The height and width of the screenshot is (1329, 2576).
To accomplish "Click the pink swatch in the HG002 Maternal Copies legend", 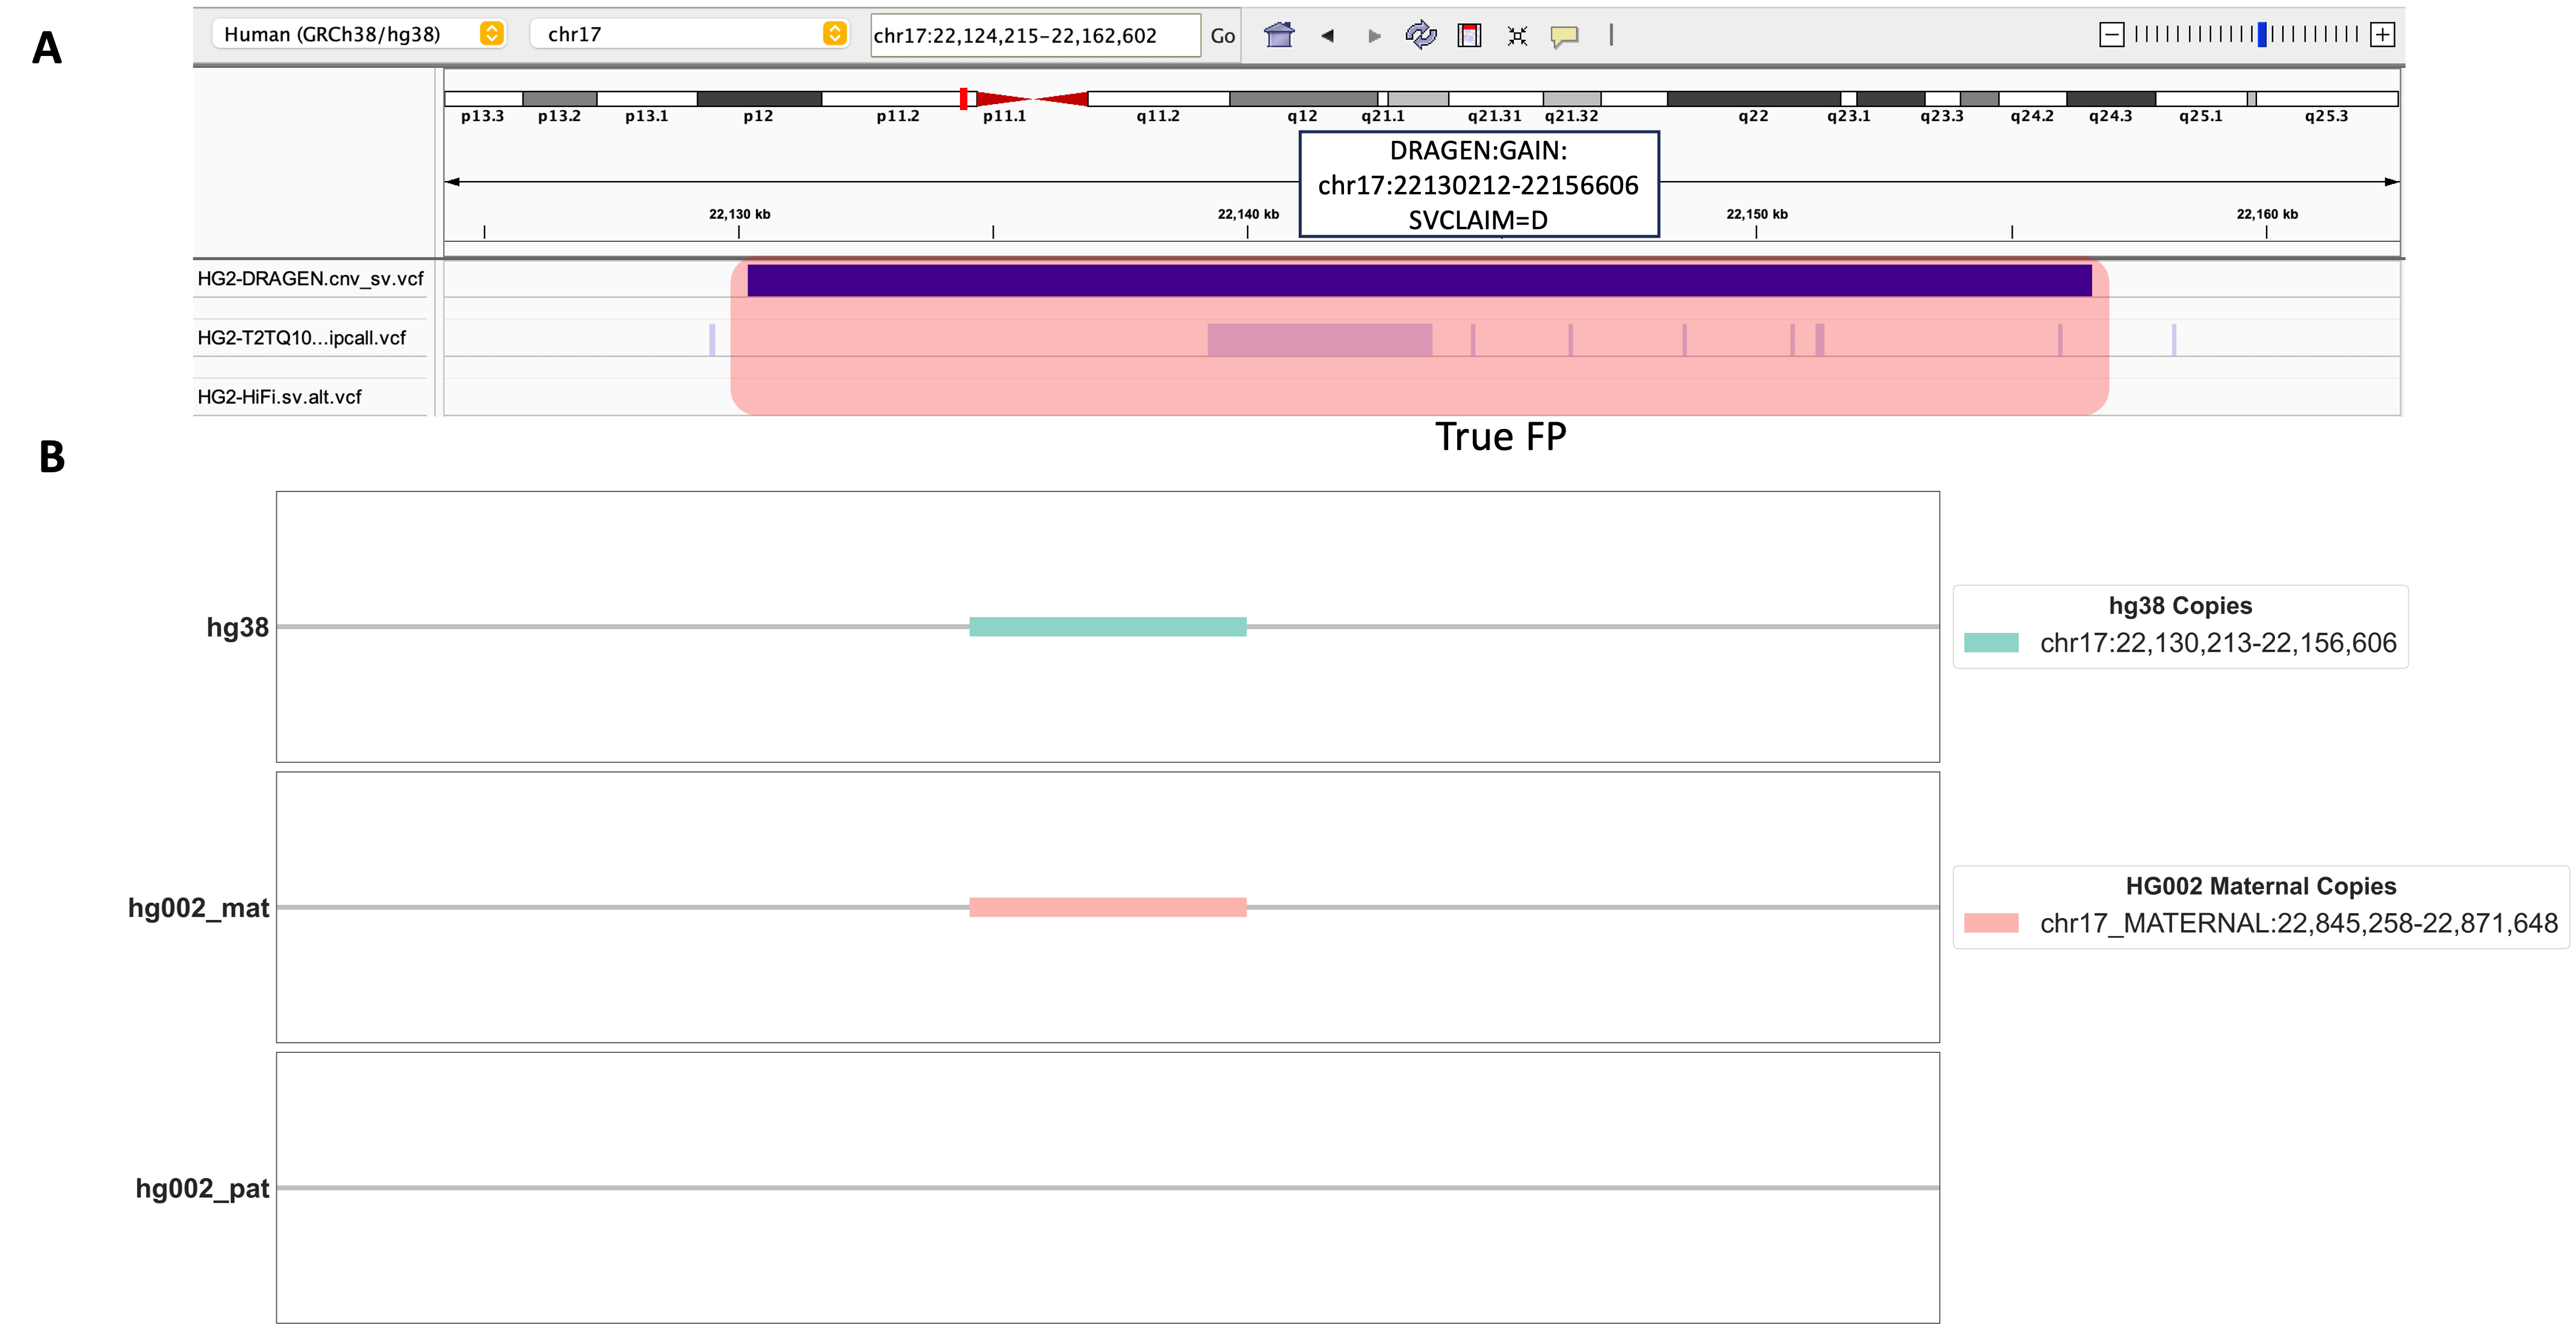I will click(1991, 924).
